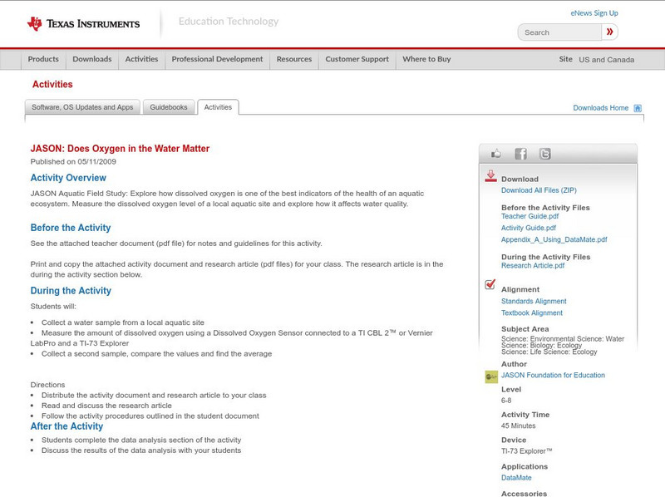This screenshot has width=665, height=497.
Task: Click 'Science: Environmental Science: Water' subject
Action: pyautogui.click(x=563, y=339)
